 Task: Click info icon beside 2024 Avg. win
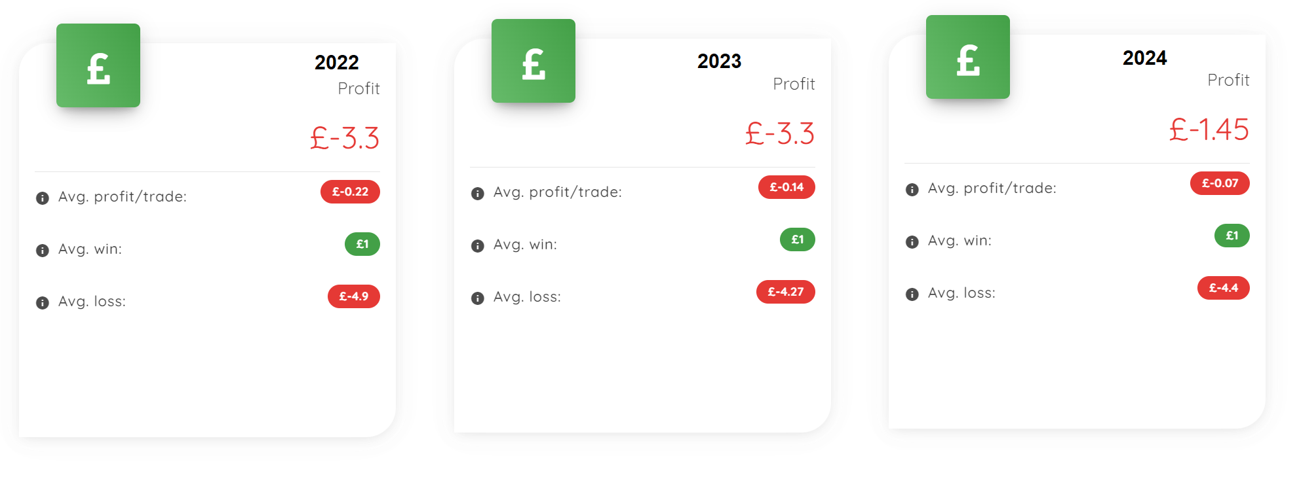coord(912,241)
